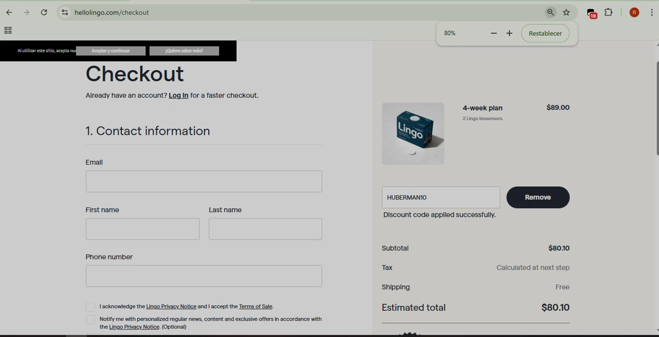This screenshot has height=337, width=659.
Task: Open the extension with red 10 badge
Action: pyautogui.click(x=591, y=13)
